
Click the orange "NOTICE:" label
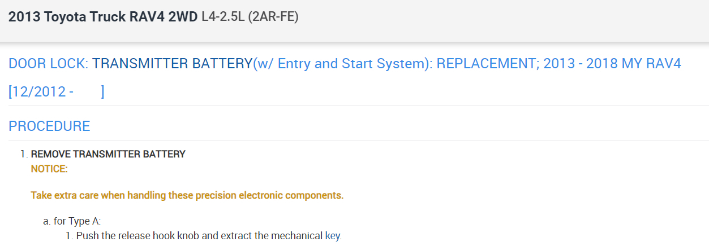[x=49, y=168]
